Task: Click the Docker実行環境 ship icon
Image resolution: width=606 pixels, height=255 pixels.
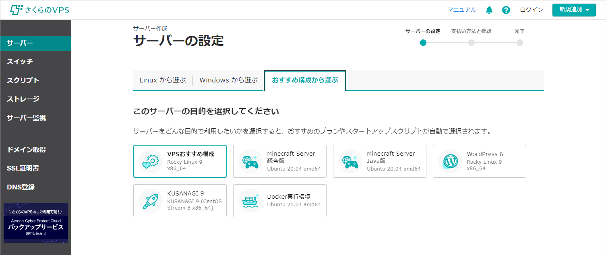Action: (250, 201)
